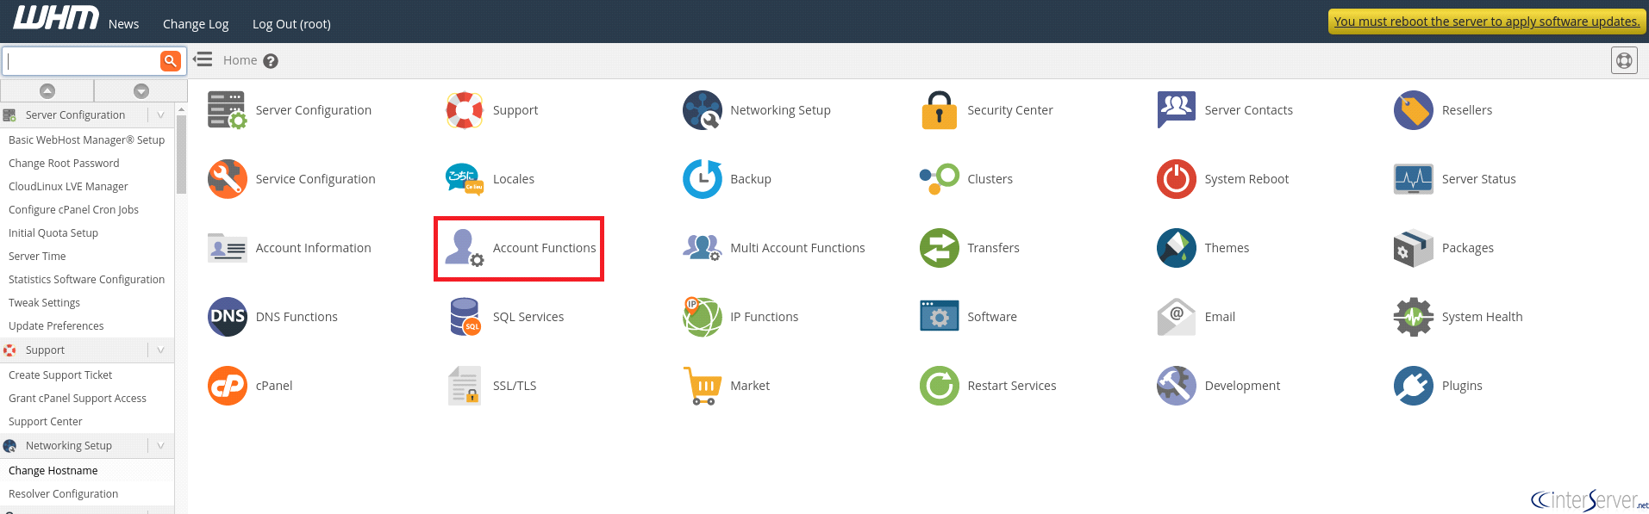1649x514 pixels.
Task: Open Create Support Ticket in sidebar
Action: pyautogui.click(x=60, y=375)
